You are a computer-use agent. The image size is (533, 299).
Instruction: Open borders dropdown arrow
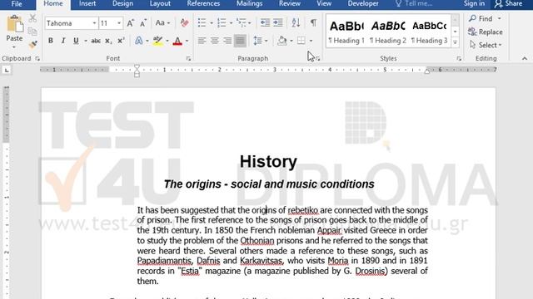pos(311,41)
